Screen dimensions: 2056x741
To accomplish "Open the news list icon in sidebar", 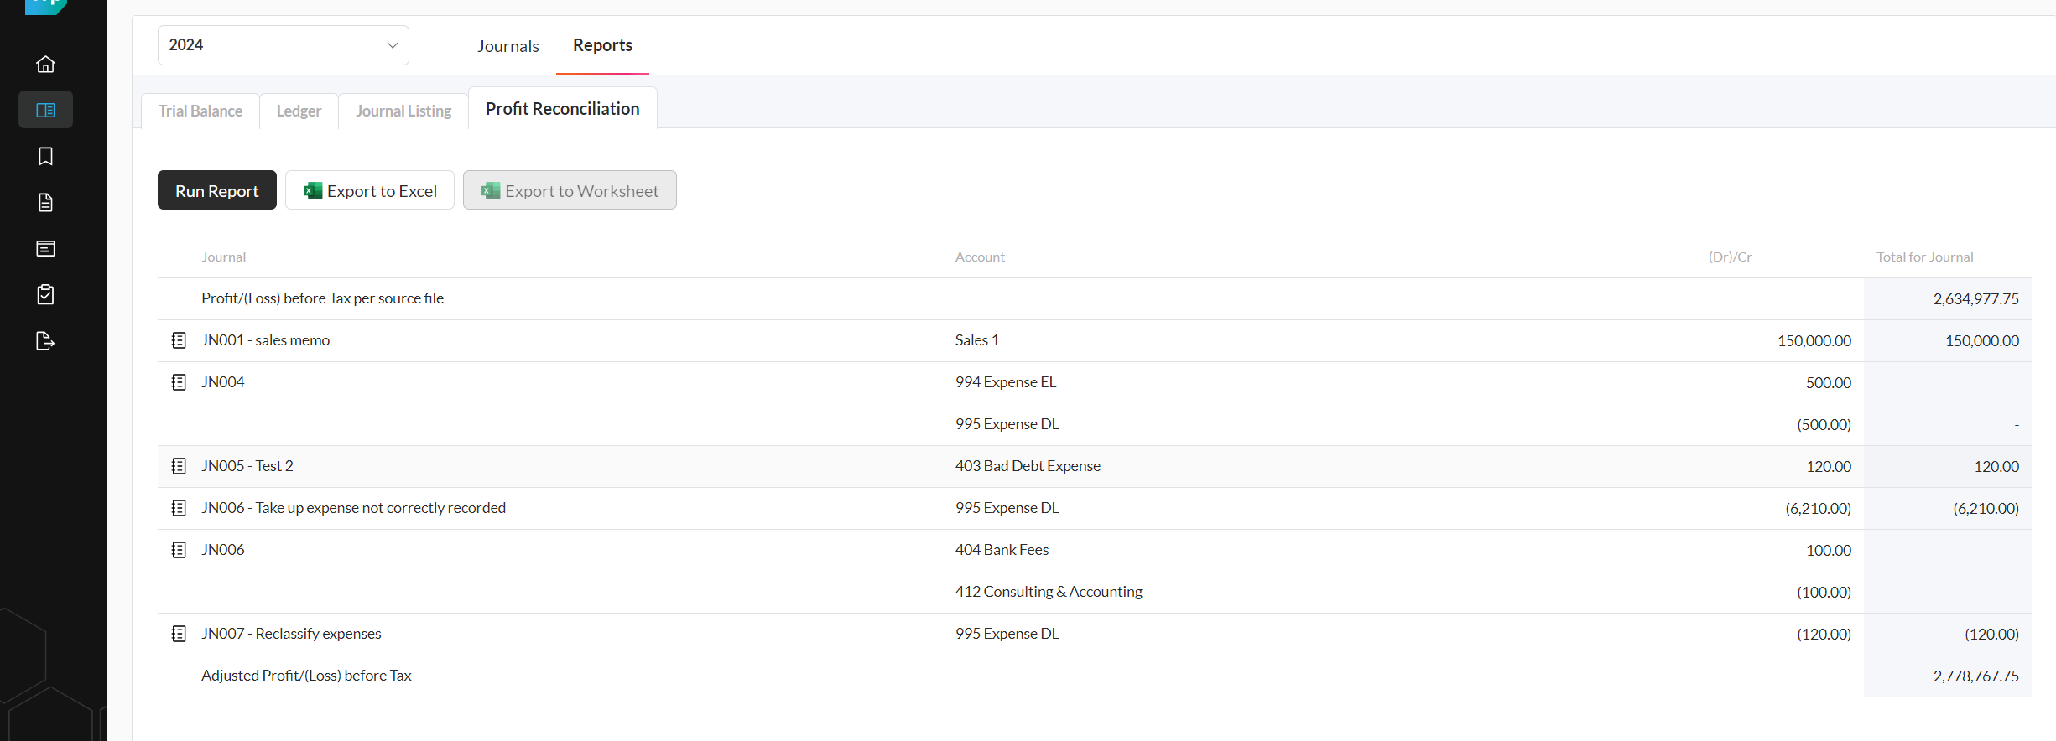I will (x=45, y=248).
